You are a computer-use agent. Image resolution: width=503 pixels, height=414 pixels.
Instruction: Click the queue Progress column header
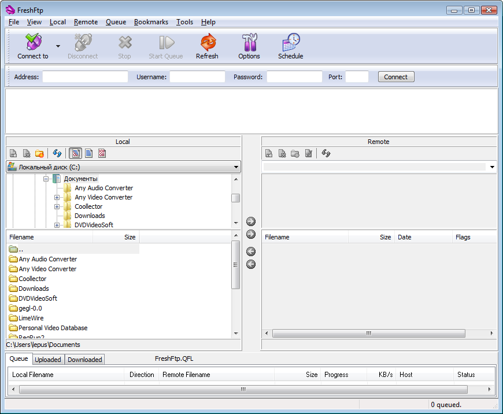coord(343,375)
